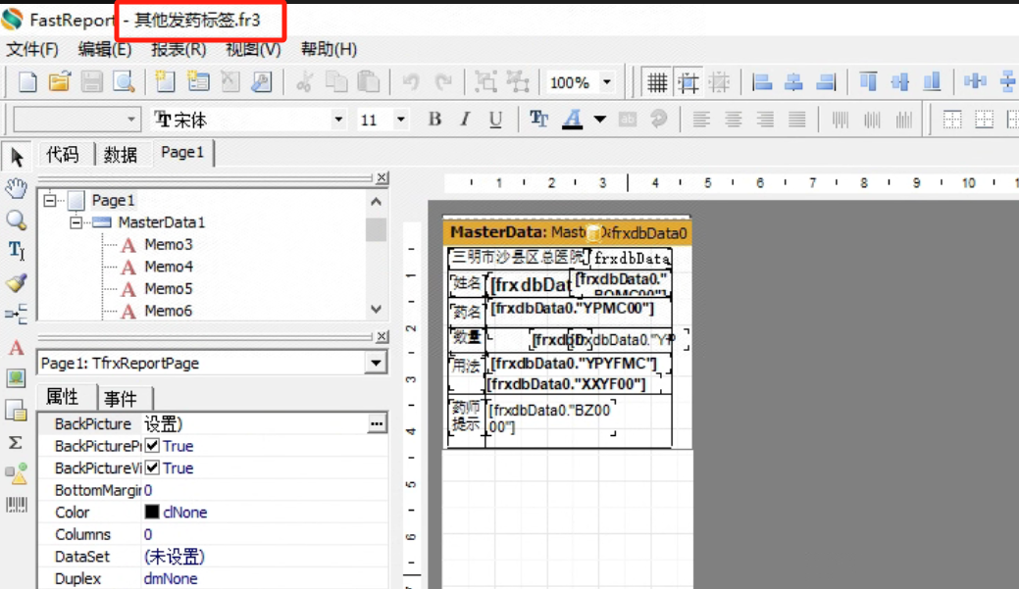
Task: Open a report file
Action: tap(59, 82)
